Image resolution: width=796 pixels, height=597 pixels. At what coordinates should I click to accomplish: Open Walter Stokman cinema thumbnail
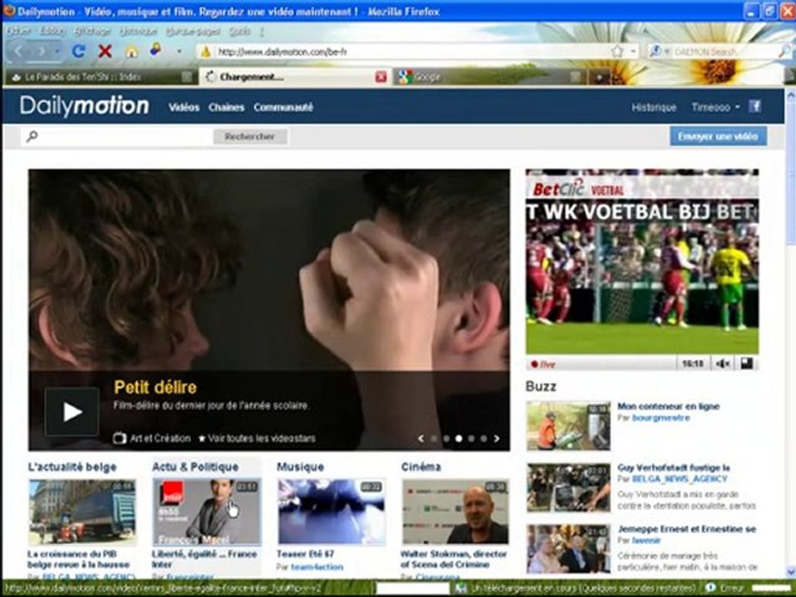pos(455,512)
